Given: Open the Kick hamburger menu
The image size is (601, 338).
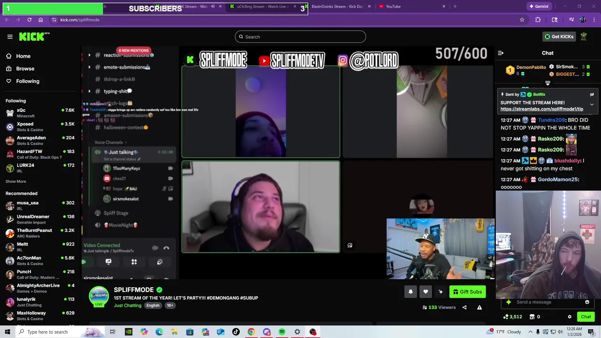Looking at the screenshot, I should (x=10, y=37).
